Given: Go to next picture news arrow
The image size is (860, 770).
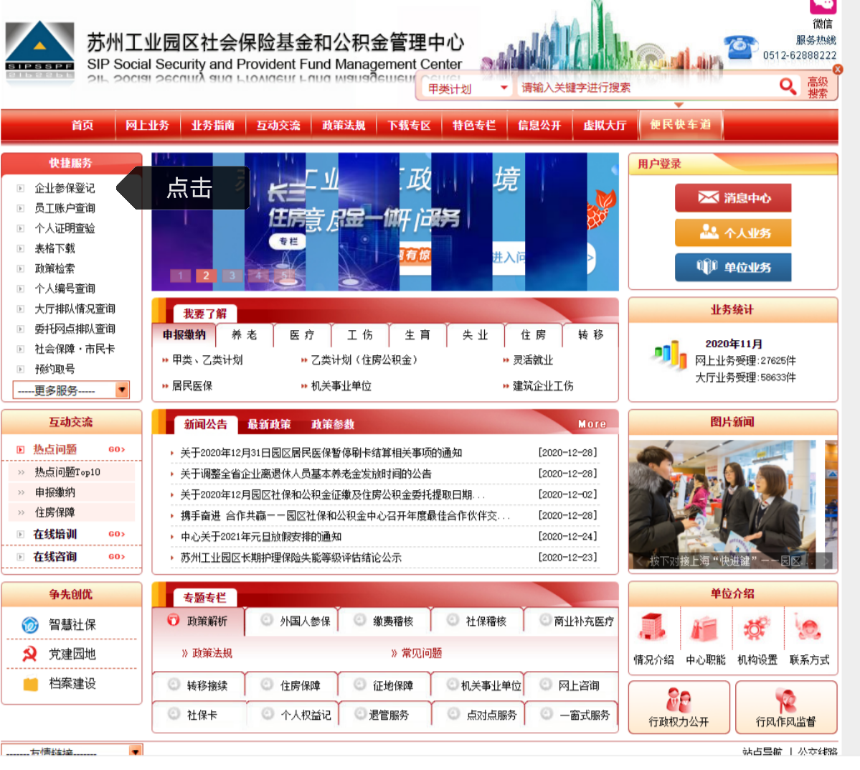Looking at the screenshot, I should pos(826,561).
